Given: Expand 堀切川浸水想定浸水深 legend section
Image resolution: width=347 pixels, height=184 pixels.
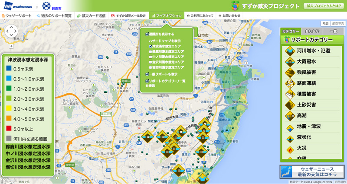Looking at the screenshot, I should click(x=28, y=167).
